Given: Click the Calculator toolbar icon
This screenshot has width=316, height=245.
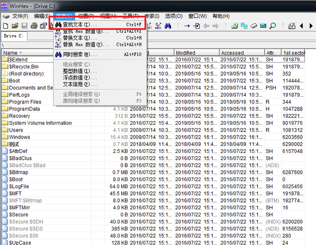Looking at the screenshot, I should (x=263, y=26).
